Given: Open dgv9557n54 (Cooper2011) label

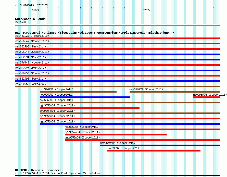Looking at the screenshot, I should point(82,132).
